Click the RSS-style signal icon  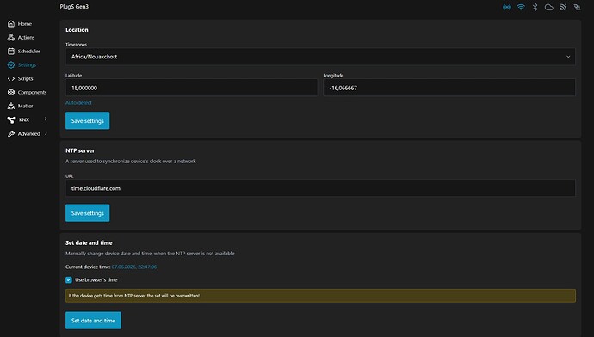[563, 7]
